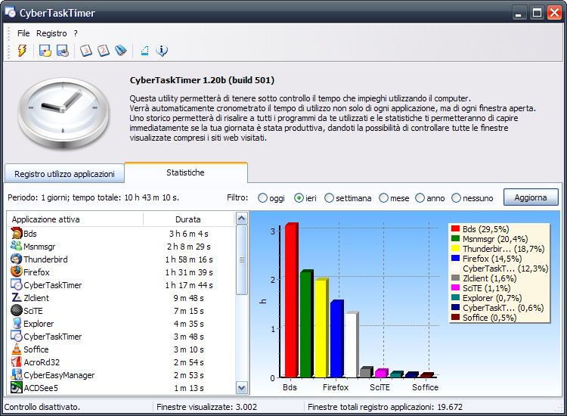Click the magenta SciTE legend swatch
567x416 pixels.
click(455, 287)
